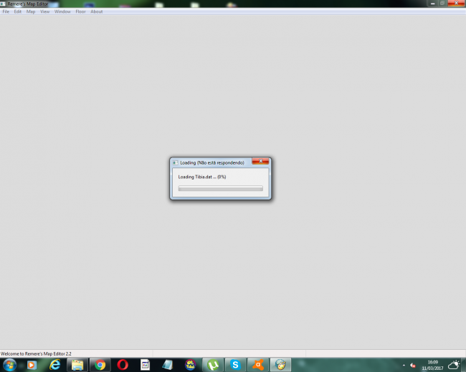Close Remere's Map Editor main window

(x=456, y=3)
